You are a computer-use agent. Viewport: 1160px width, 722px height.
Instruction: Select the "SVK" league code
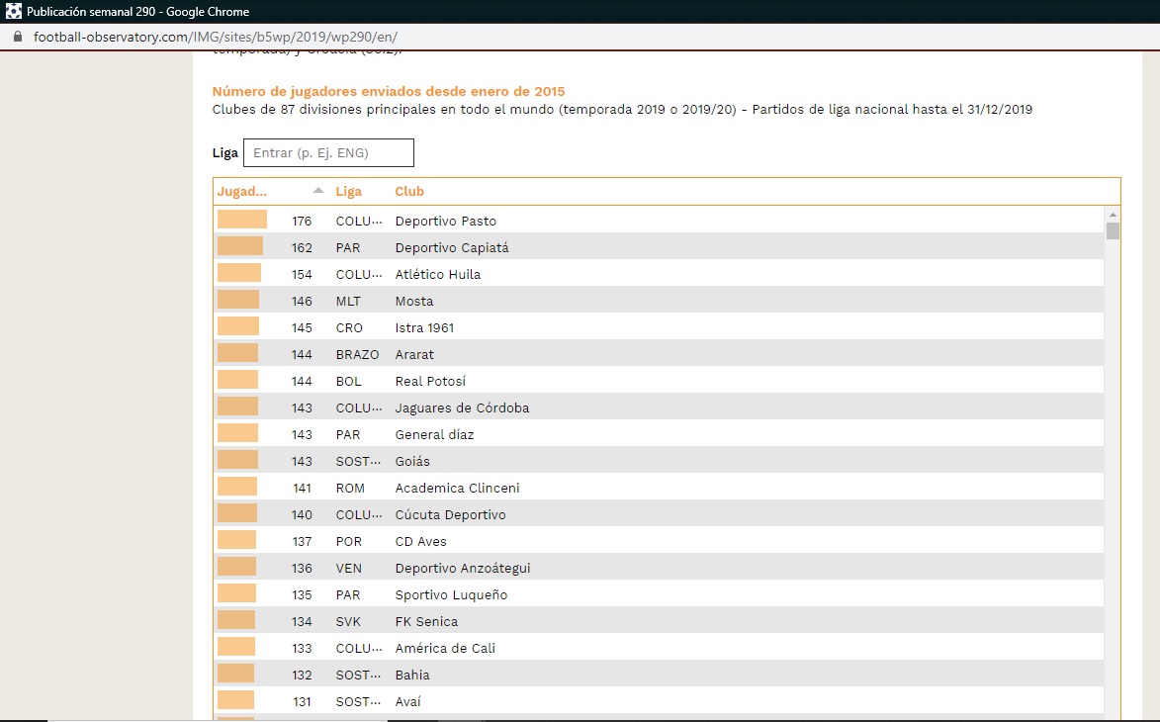click(348, 621)
